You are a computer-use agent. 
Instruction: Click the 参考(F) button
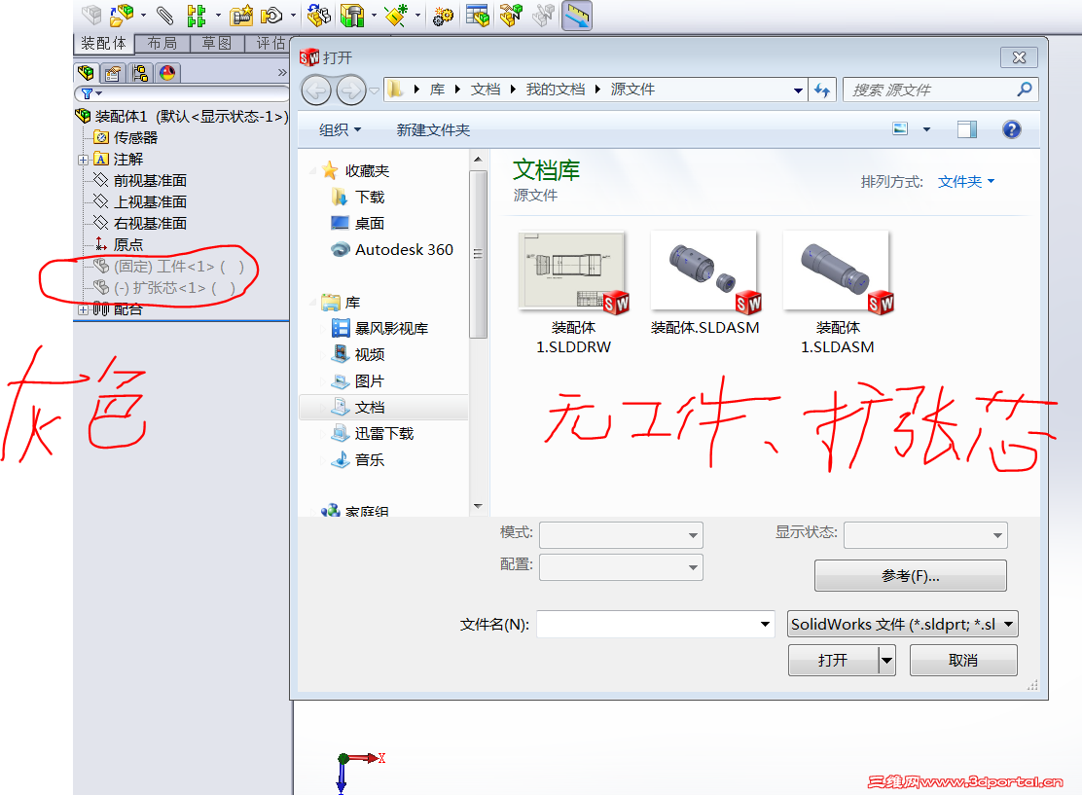click(x=910, y=575)
